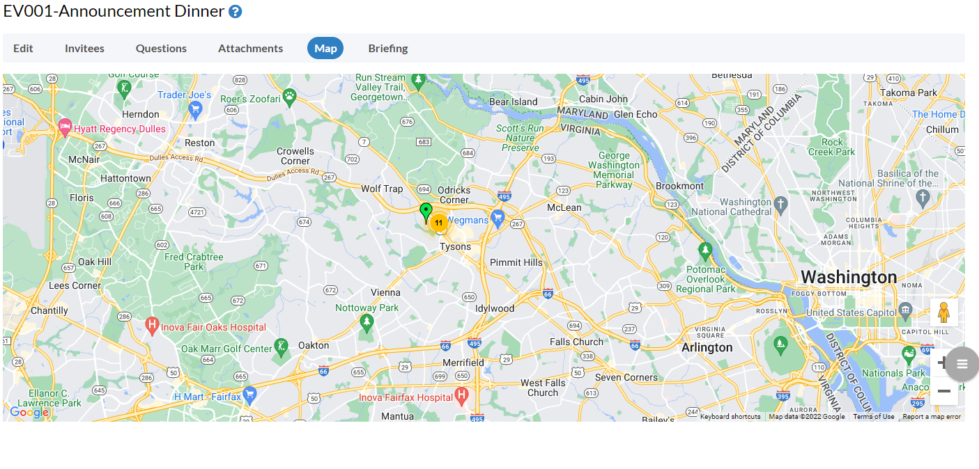Zoom in on the map
The width and height of the screenshot is (979, 469).
coord(940,362)
